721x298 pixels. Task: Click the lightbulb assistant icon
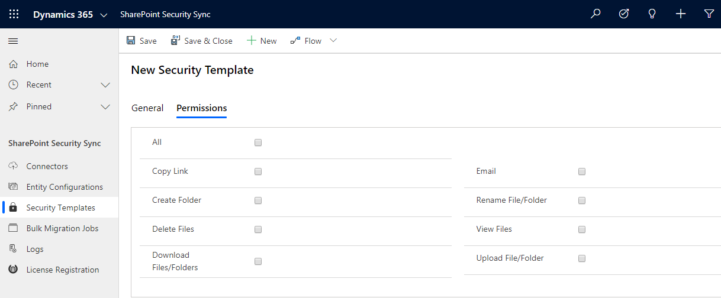click(x=652, y=14)
